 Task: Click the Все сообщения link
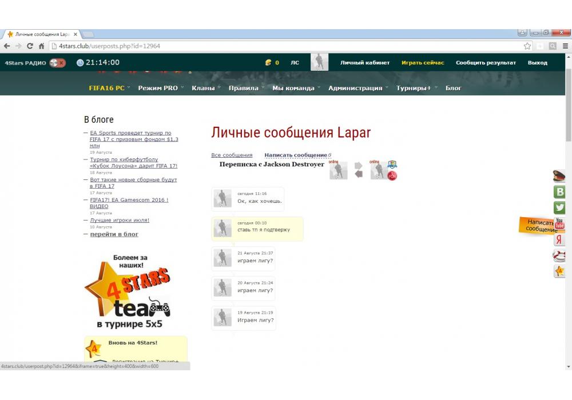click(232, 155)
